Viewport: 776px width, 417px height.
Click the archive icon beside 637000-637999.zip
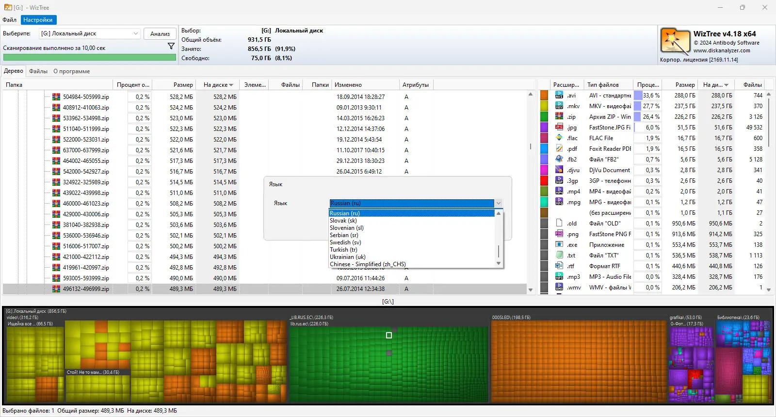56,150
